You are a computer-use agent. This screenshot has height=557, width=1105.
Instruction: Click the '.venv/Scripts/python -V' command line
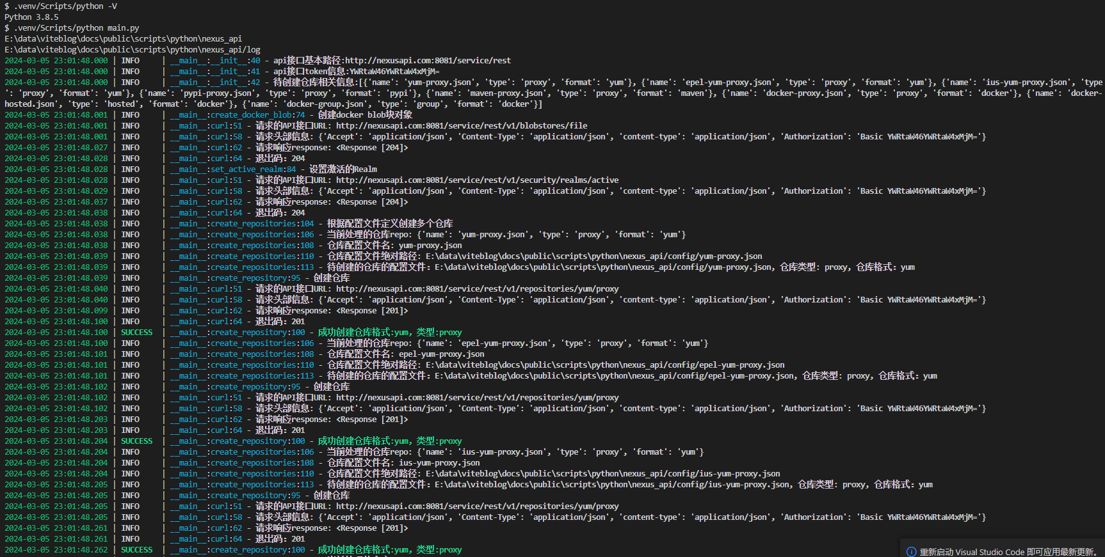tap(61, 6)
